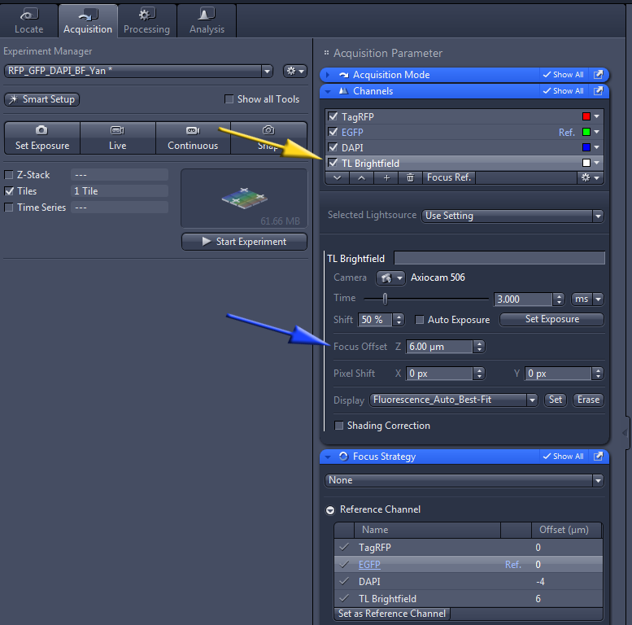Enable the Z-Stack checkbox
The image size is (632, 625).
[9, 175]
